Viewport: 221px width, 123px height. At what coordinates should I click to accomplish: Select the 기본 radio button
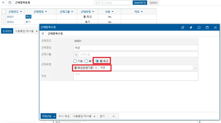(75, 61)
